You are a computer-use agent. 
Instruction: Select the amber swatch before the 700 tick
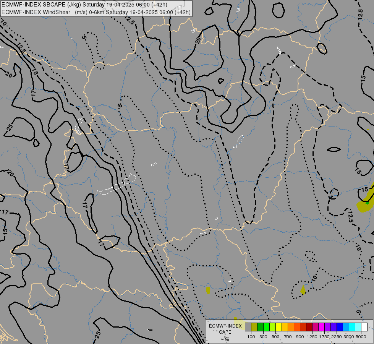coord(285,327)
